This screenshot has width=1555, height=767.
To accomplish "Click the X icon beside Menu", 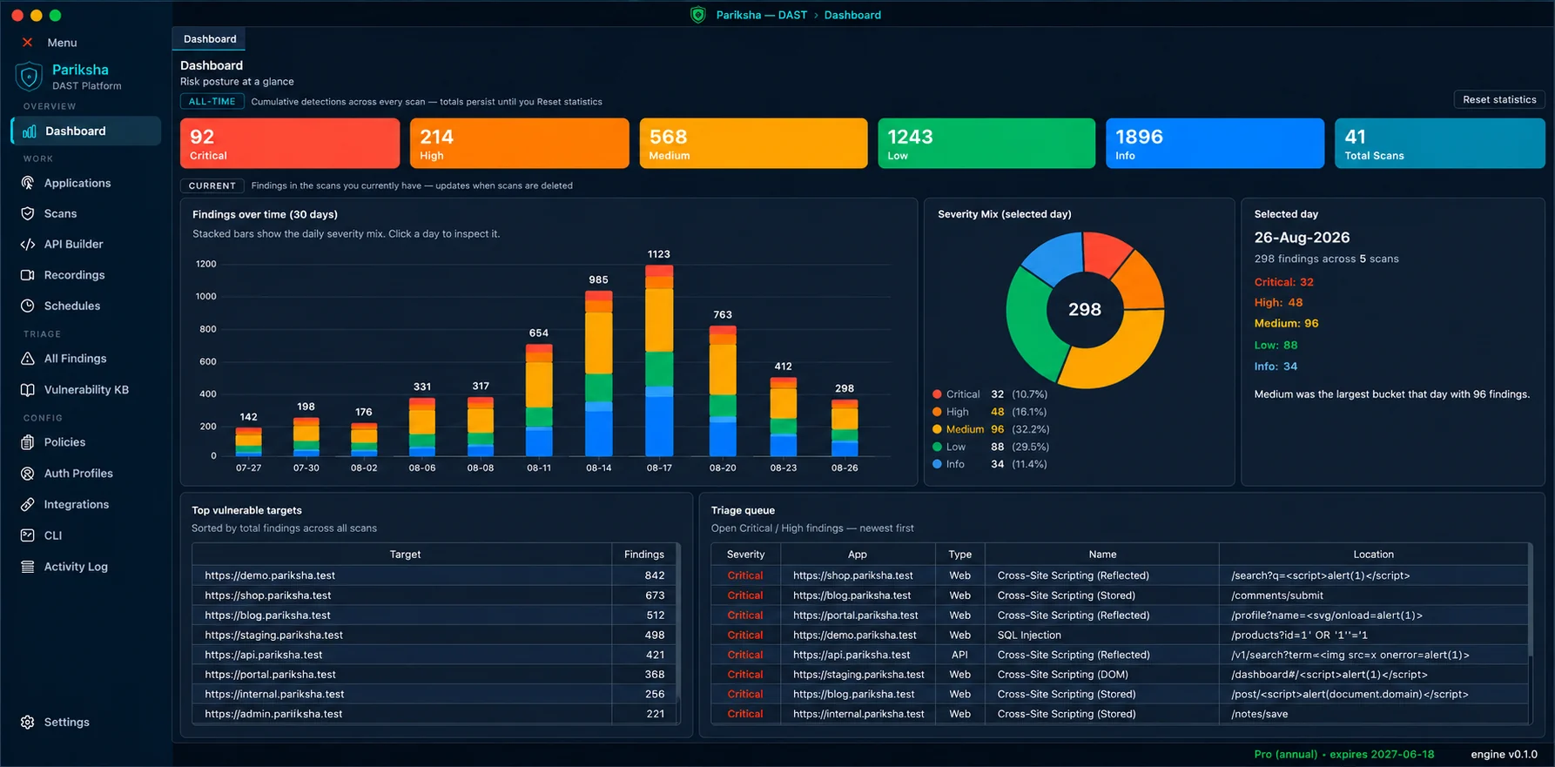I will pos(28,42).
